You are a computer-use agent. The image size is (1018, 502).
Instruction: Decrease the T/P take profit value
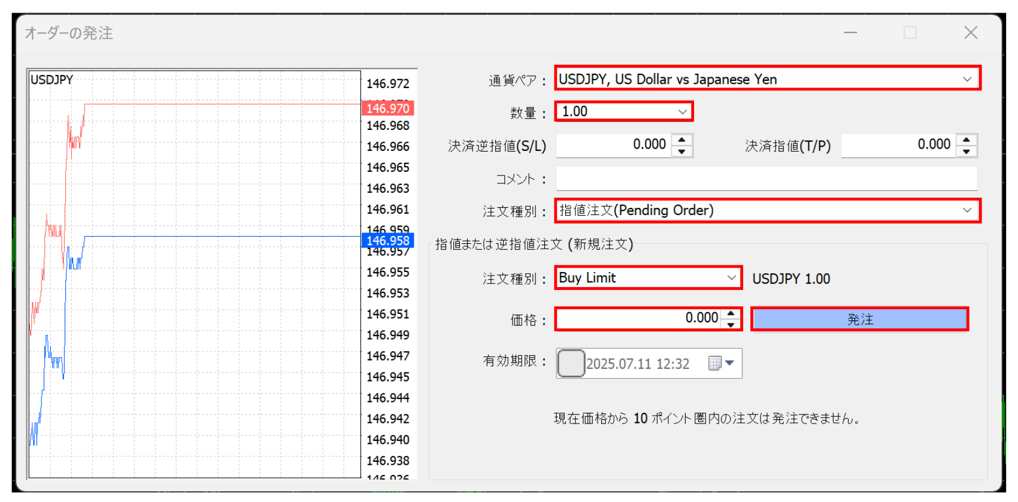[x=966, y=152]
